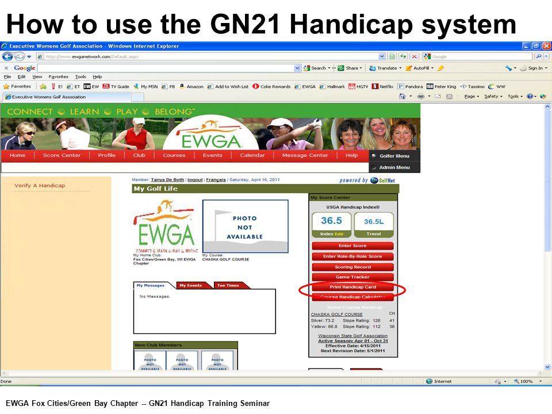This screenshot has height=414, width=552.
Task: Expand the Google toolbar Translate dropdown
Action: (400, 68)
